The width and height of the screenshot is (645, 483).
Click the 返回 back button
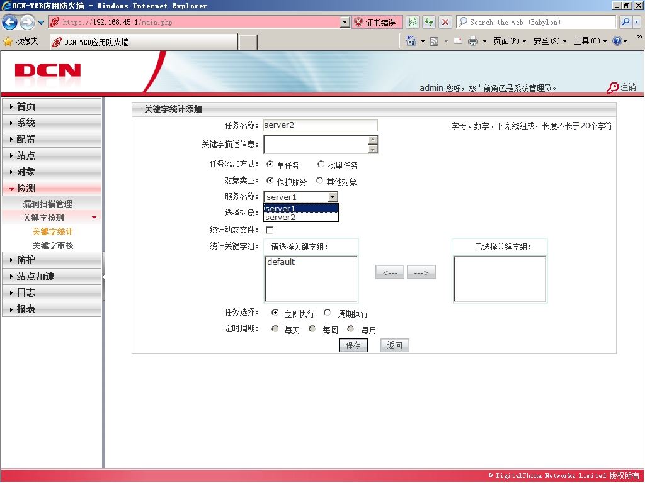coord(394,345)
